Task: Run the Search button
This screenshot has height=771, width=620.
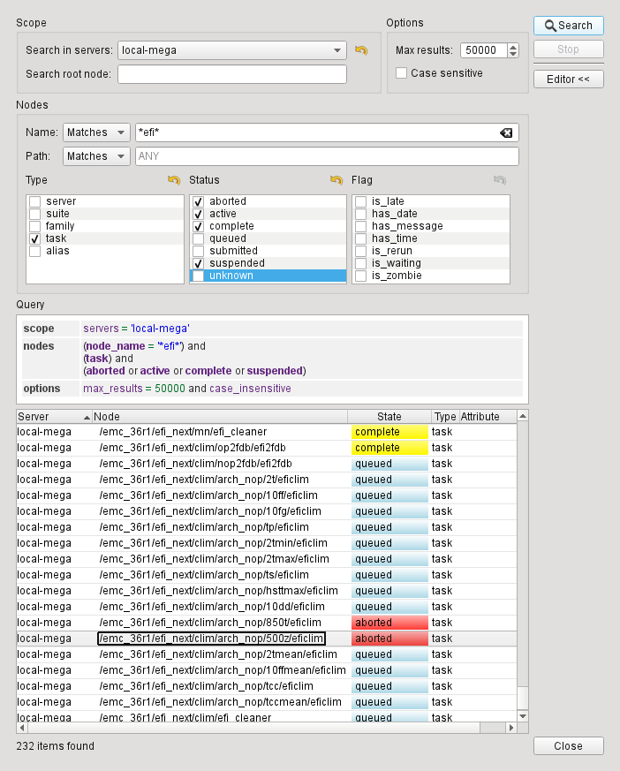Action: [x=569, y=26]
